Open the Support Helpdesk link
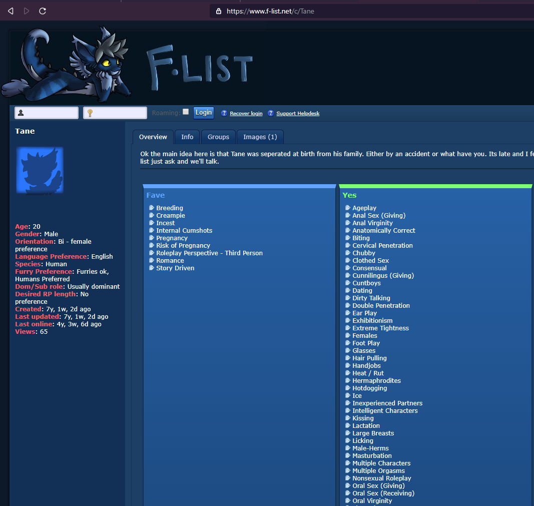 tap(298, 114)
